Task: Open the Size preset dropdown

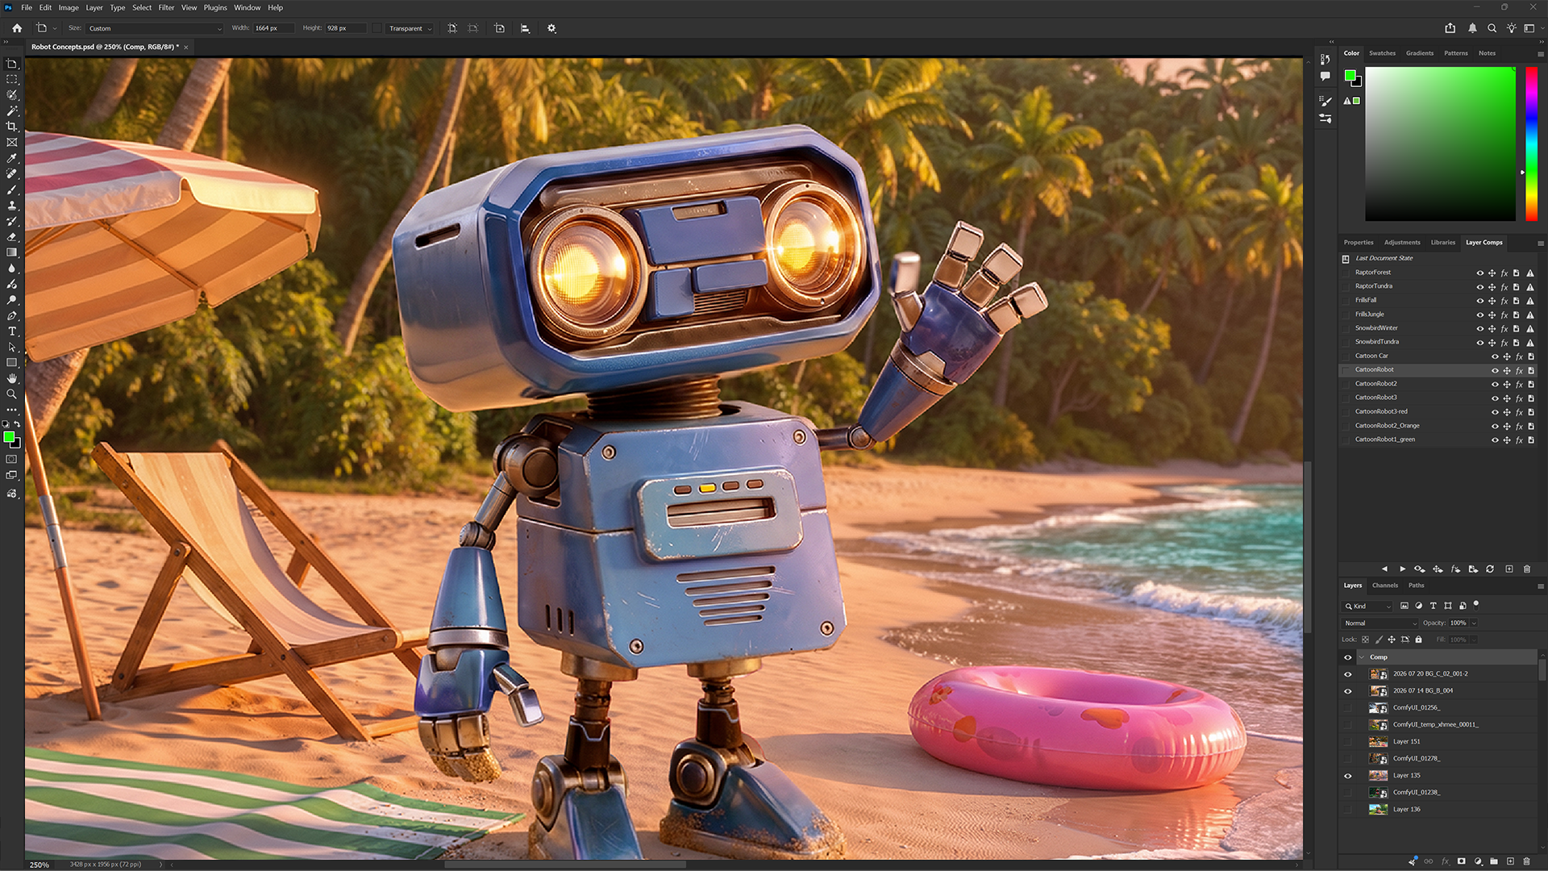Action: [155, 28]
